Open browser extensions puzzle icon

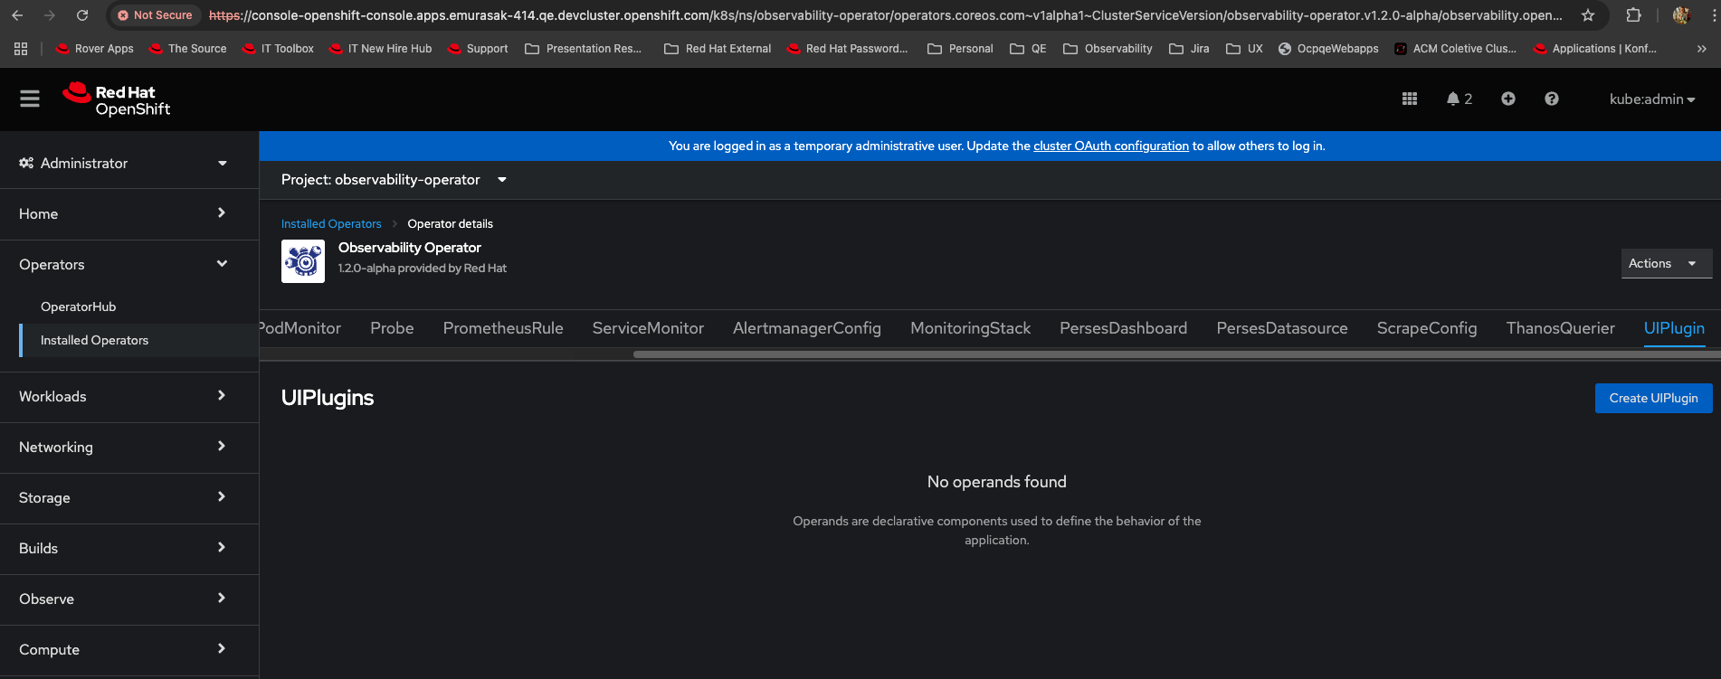click(1633, 15)
